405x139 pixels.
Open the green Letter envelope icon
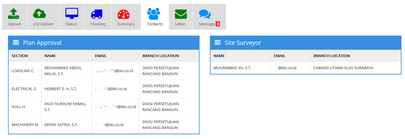click(x=181, y=14)
